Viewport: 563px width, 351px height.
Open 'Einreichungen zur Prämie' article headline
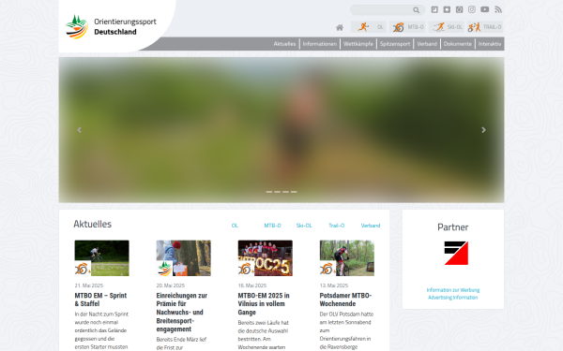pos(182,312)
